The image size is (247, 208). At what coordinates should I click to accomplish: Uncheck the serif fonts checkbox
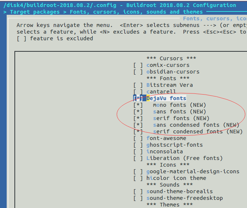(138, 118)
